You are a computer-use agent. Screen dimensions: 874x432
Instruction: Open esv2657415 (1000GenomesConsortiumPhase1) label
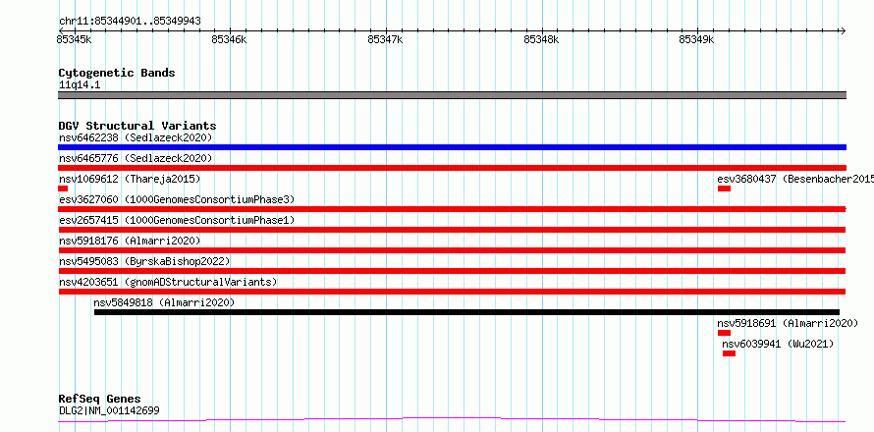tap(177, 220)
